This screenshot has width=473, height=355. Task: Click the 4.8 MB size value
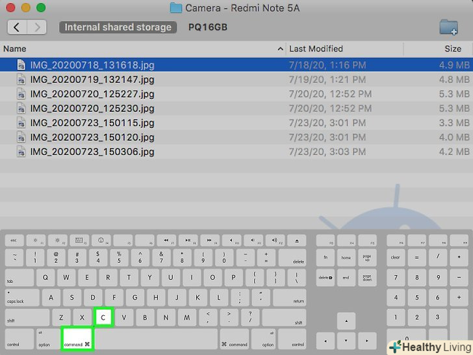pos(454,79)
